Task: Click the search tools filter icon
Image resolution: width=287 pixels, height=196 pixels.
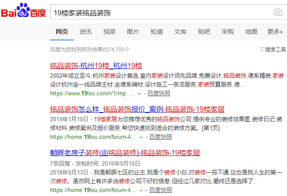Action: pos(262,50)
